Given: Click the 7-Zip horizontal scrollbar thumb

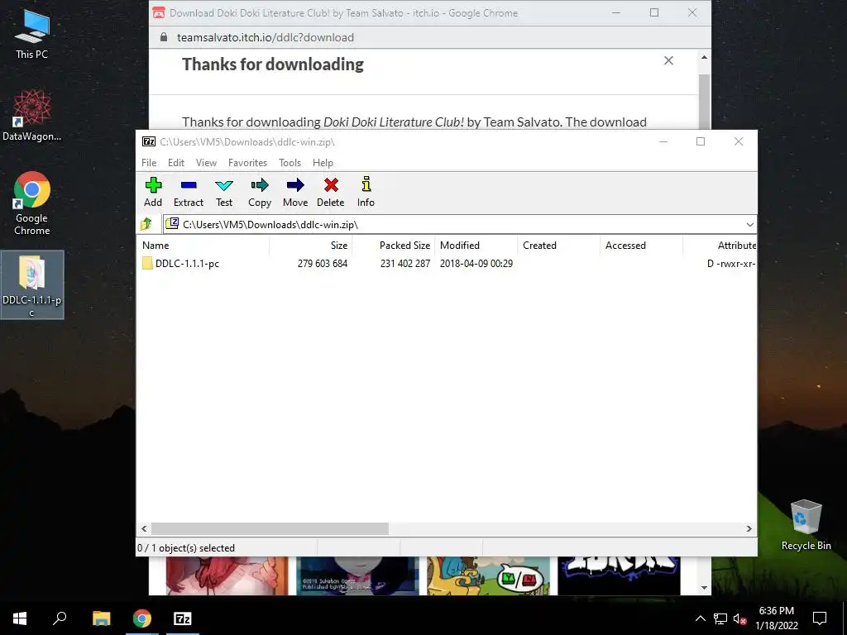Looking at the screenshot, I should (x=270, y=528).
